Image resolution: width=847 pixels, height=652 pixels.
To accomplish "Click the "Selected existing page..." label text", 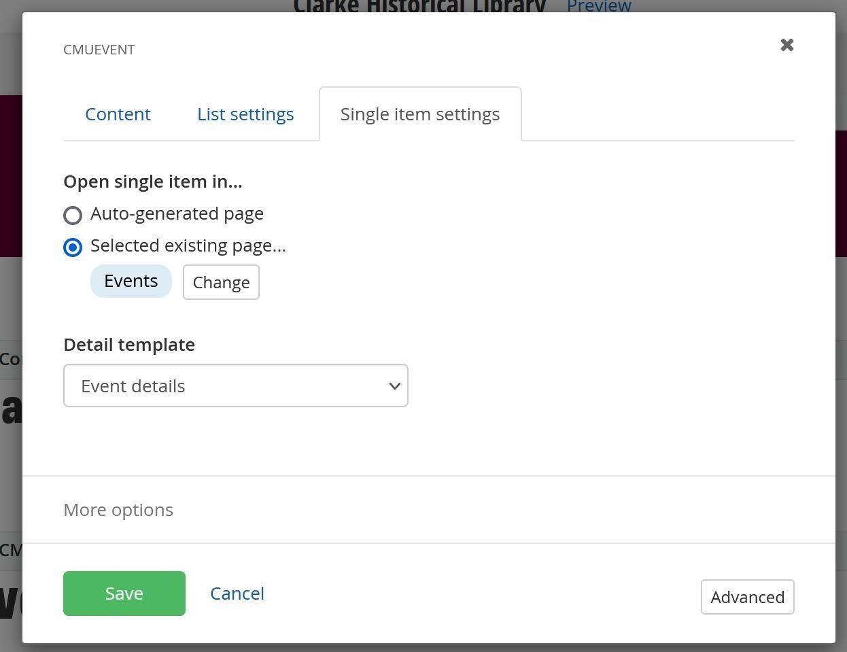I will click(x=188, y=245).
